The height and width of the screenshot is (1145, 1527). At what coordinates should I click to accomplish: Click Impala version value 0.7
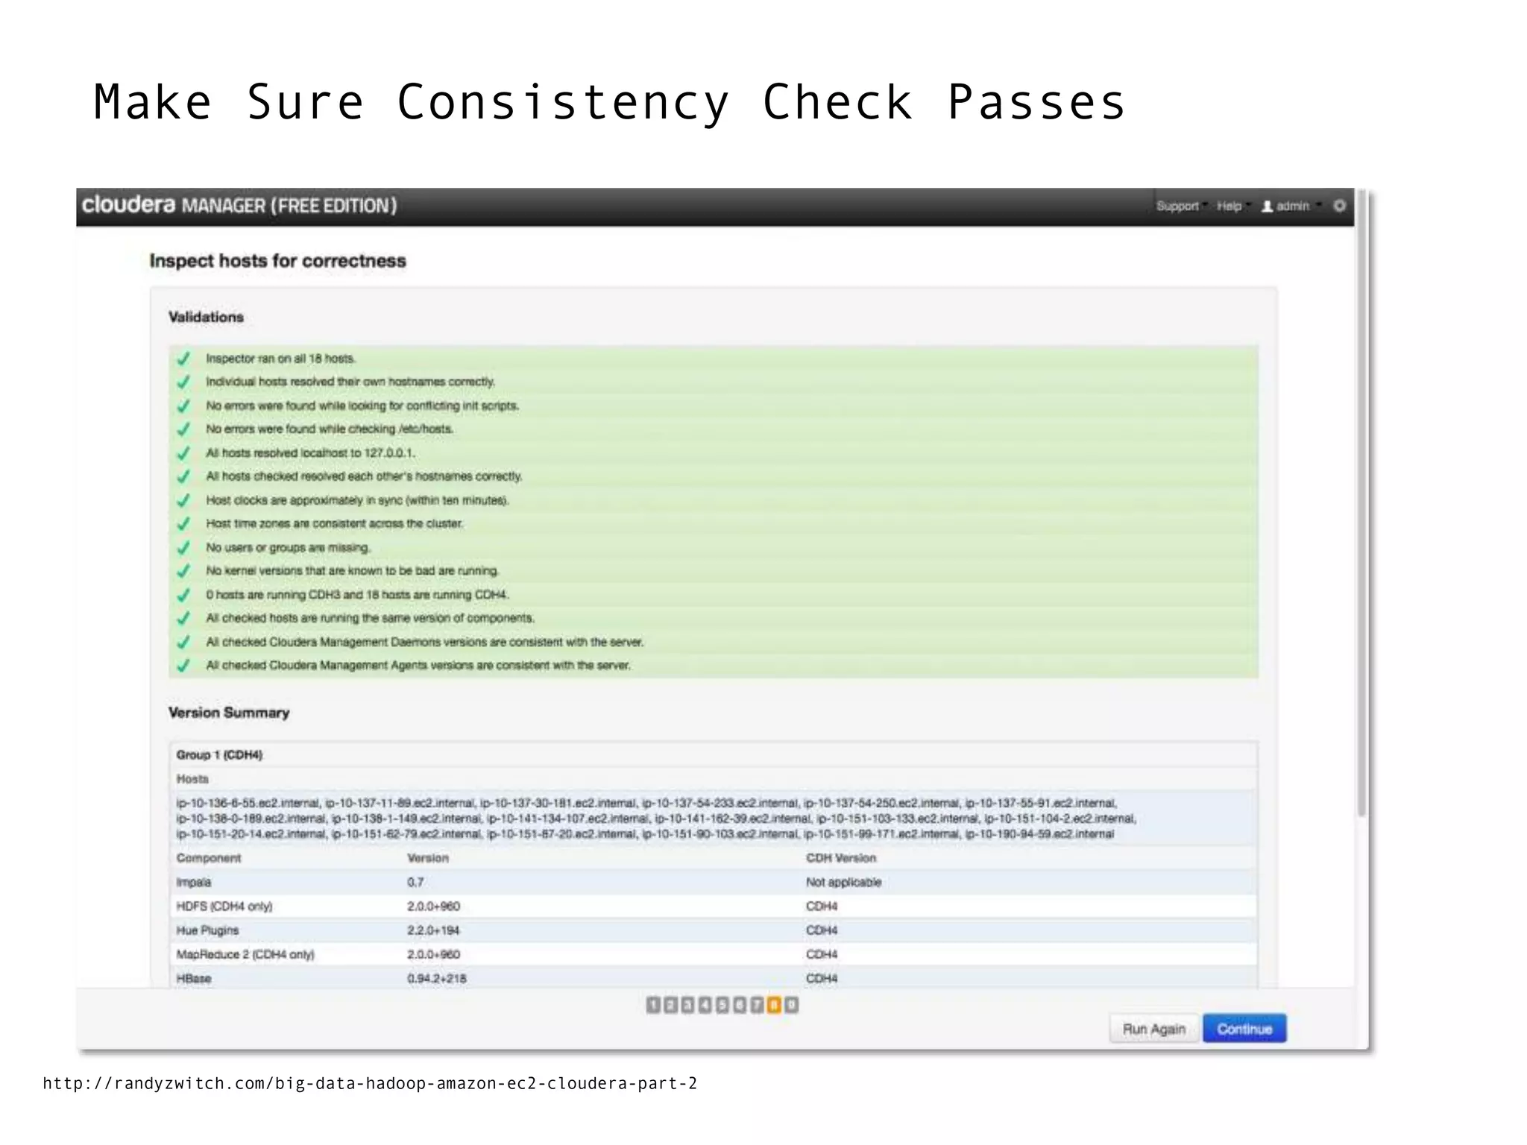pyautogui.click(x=415, y=883)
